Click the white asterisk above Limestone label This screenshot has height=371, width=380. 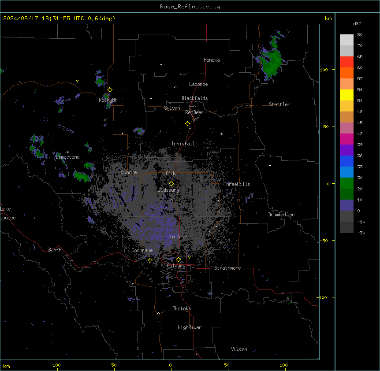pos(67,152)
